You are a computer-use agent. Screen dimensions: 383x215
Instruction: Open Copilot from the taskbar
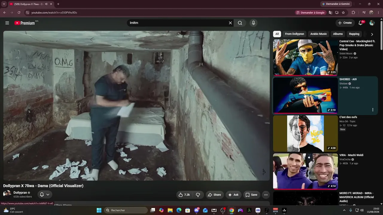click(x=161, y=210)
